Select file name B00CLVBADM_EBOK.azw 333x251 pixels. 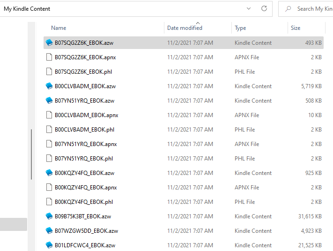tap(85, 86)
